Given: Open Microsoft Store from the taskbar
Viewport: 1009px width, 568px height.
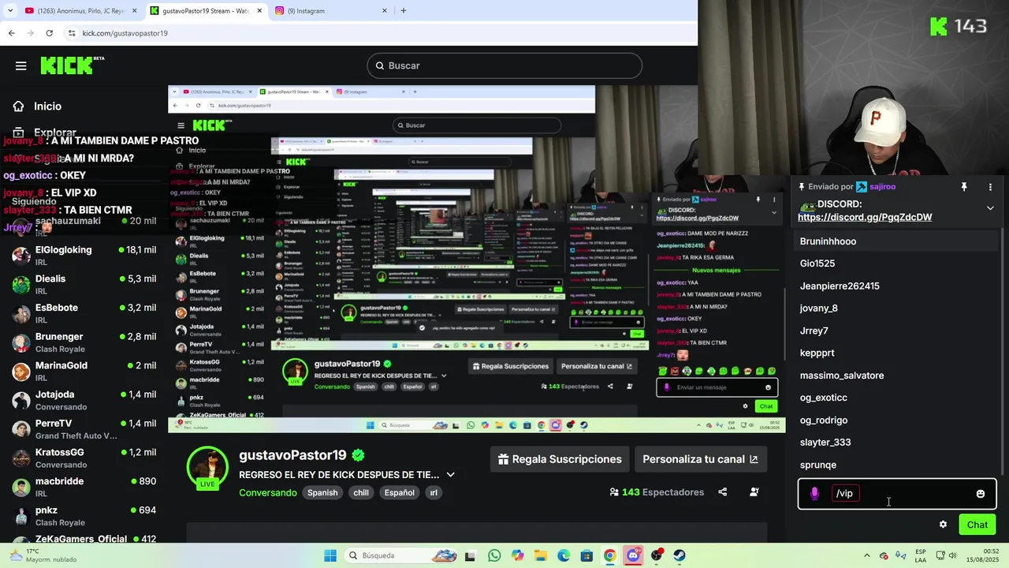Looking at the screenshot, I should pyautogui.click(x=586, y=555).
